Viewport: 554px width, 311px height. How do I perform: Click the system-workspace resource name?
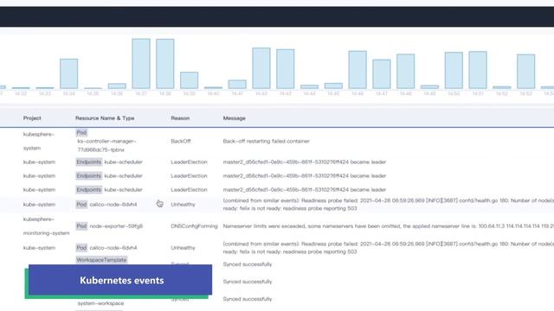100,303
